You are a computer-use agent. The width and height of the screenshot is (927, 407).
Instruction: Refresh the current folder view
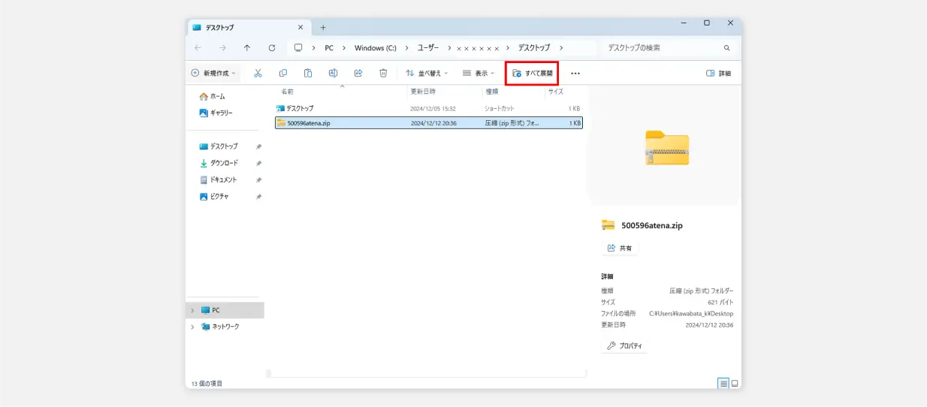272,47
